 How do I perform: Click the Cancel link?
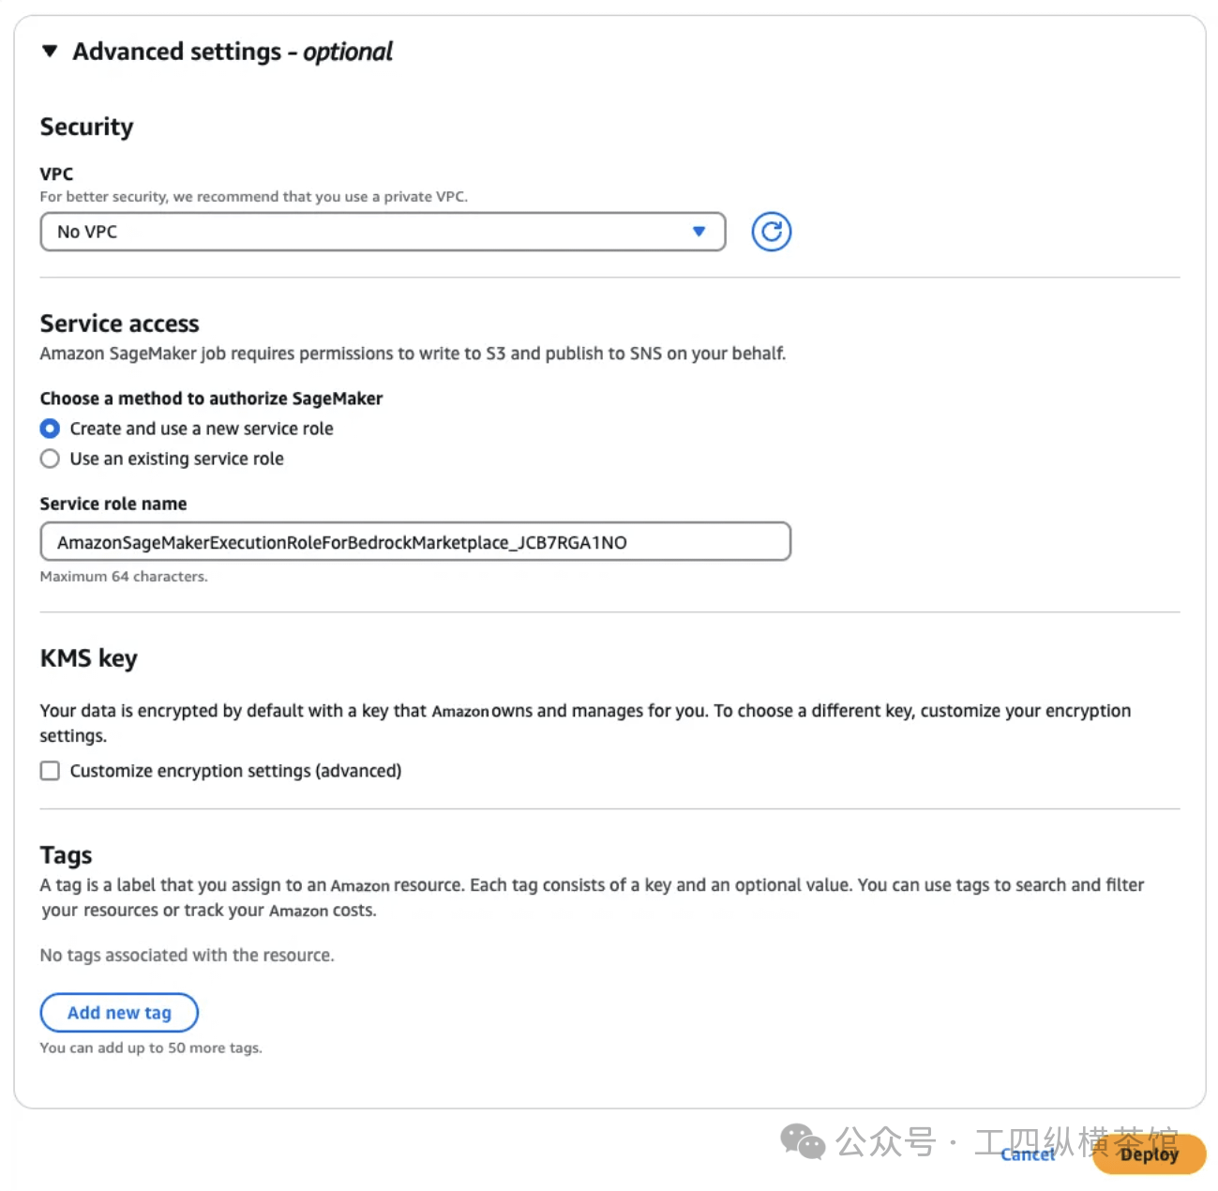pyautogui.click(x=1028, y=1154)
